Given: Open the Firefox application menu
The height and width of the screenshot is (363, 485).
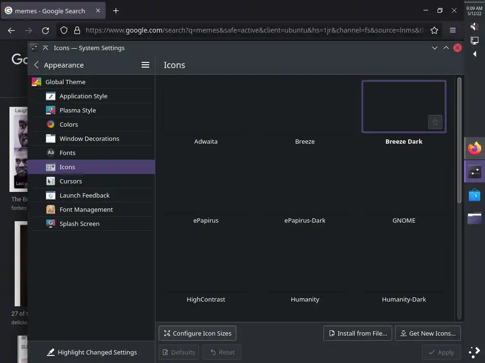Looking at the screenshot, I should 453,30.
